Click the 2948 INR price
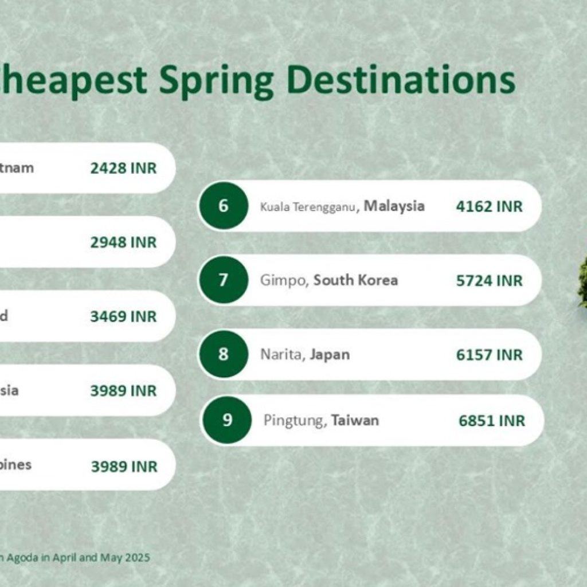The width and height of the screenshot is (587, 587). [123, 242]
